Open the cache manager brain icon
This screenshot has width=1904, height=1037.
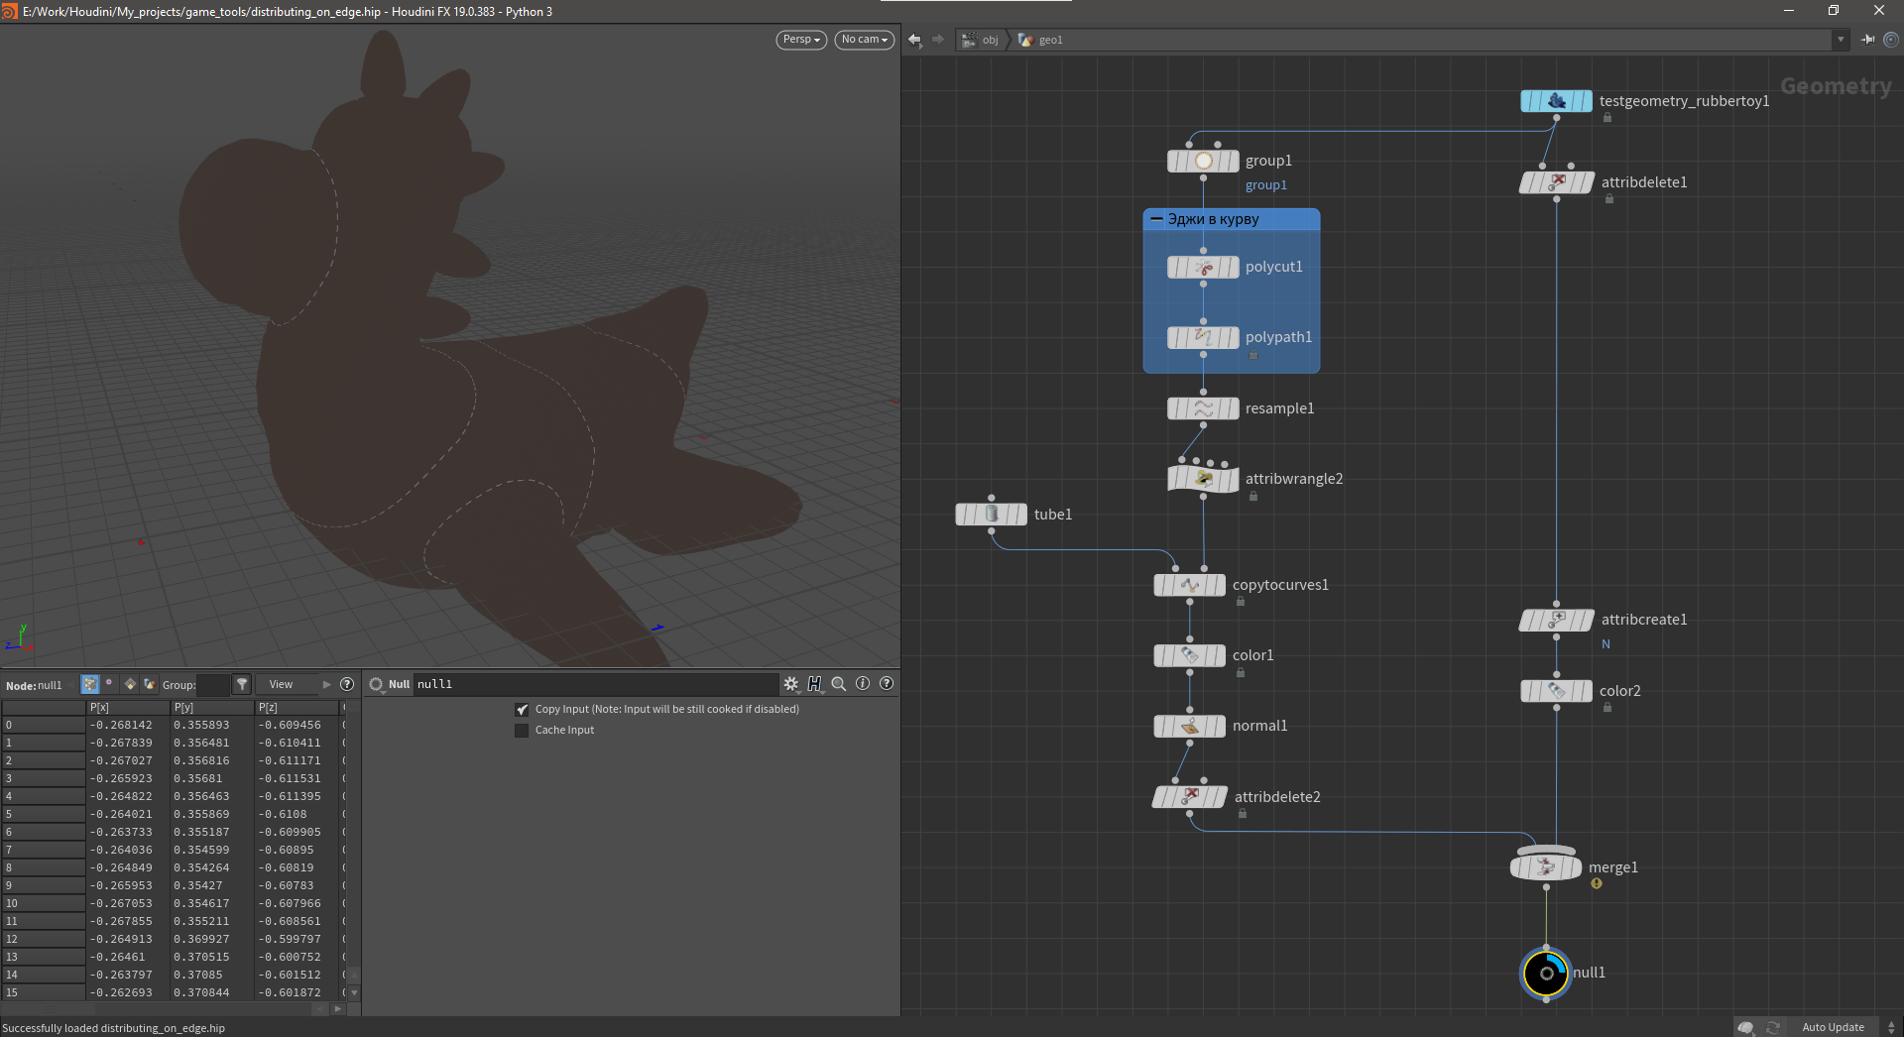(x=1746, y=1027)
